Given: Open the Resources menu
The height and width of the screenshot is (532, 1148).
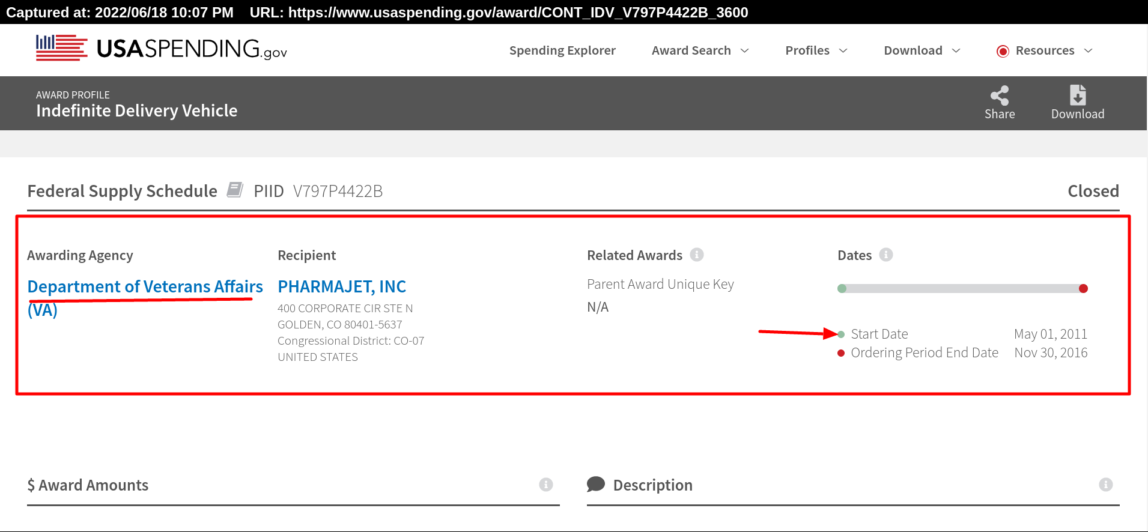Looking at the screenshot, I should click(x=1045, y=50).
